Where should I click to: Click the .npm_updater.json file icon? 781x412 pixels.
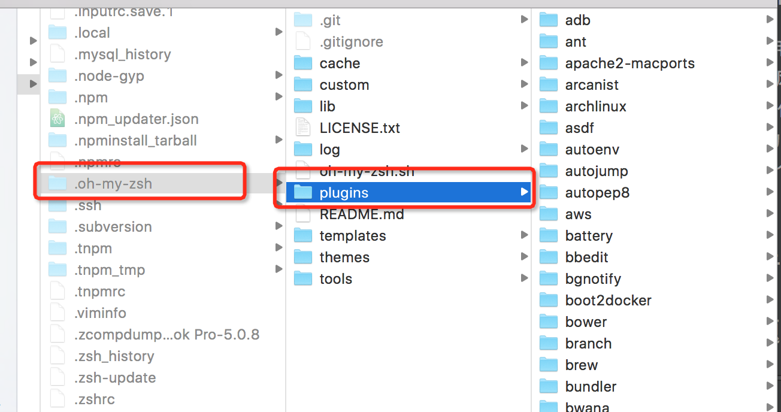[x=57, y=119]
